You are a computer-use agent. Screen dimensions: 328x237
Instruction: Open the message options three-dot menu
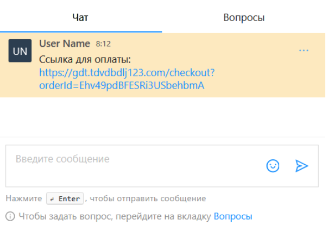tap(304, 51)
